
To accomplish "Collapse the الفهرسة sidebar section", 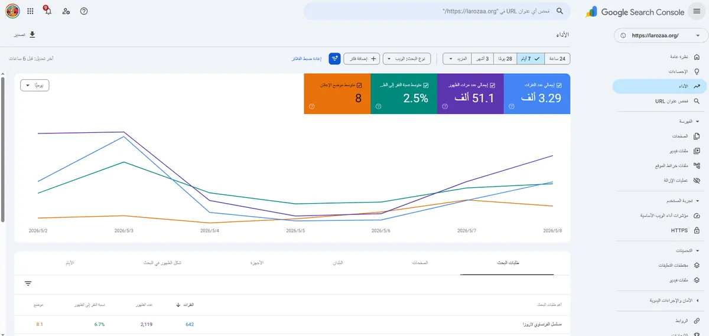I will point(698,121).
